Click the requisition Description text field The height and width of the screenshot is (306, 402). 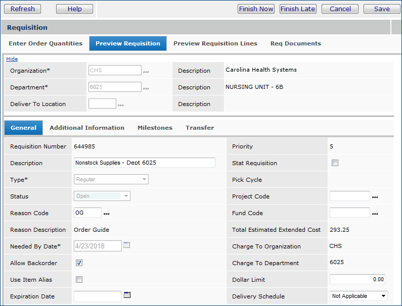[144, 163]
